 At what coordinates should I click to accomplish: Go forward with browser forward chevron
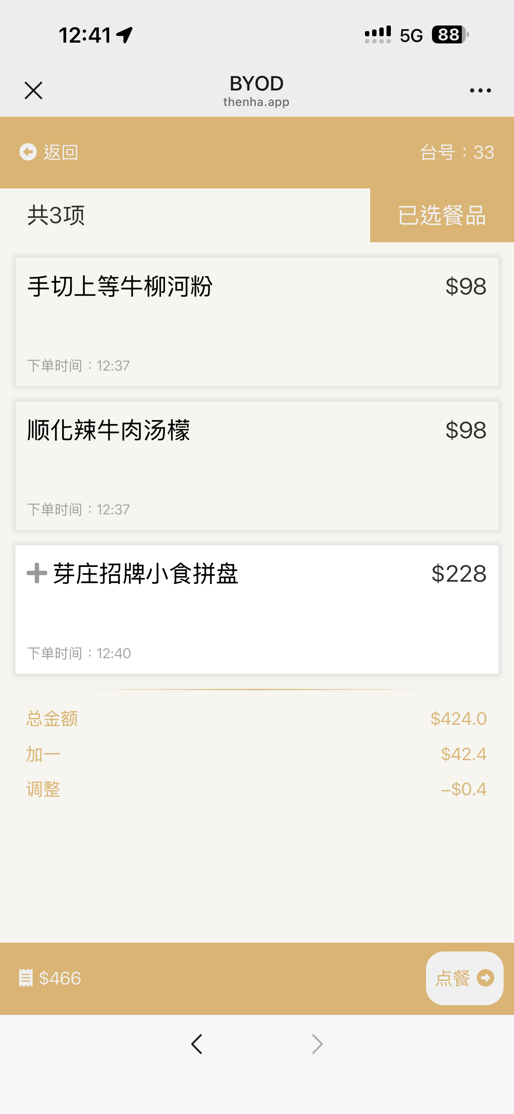[x=317, y=1044]
